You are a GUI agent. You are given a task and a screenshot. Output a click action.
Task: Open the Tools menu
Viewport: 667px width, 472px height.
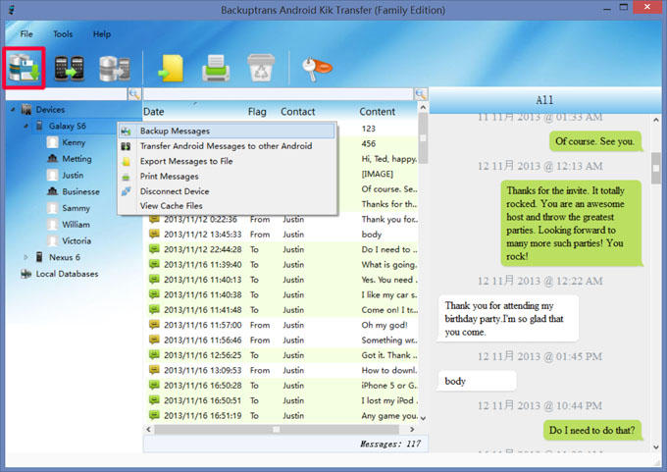(63, 34)
